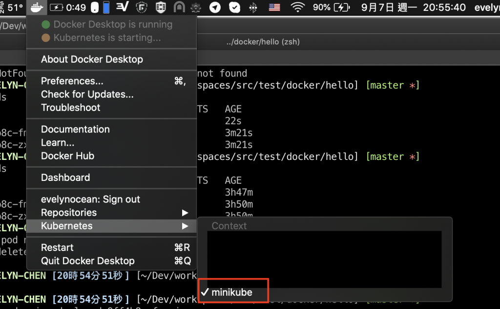The width and height of the screenshot is (500, 309).
Task: Open the Bluetooth menu bar icon
Action: point(253,7)
